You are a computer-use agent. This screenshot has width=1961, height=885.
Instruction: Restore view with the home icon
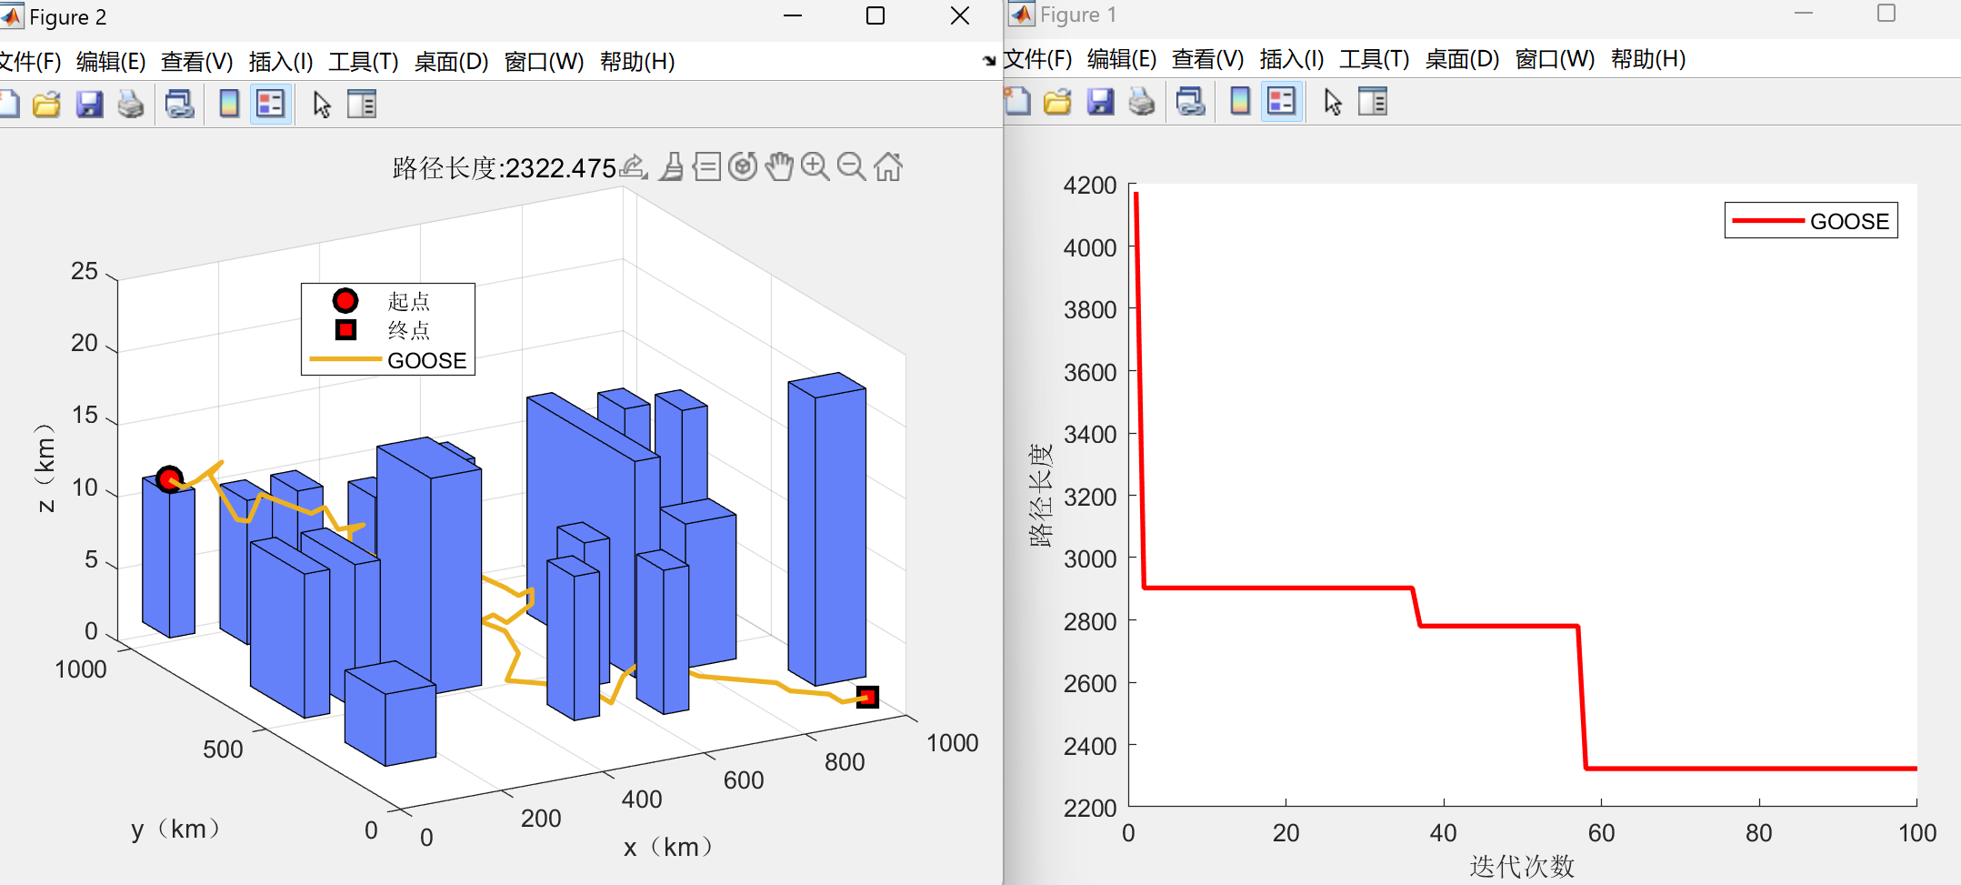(x=888, y=166)
